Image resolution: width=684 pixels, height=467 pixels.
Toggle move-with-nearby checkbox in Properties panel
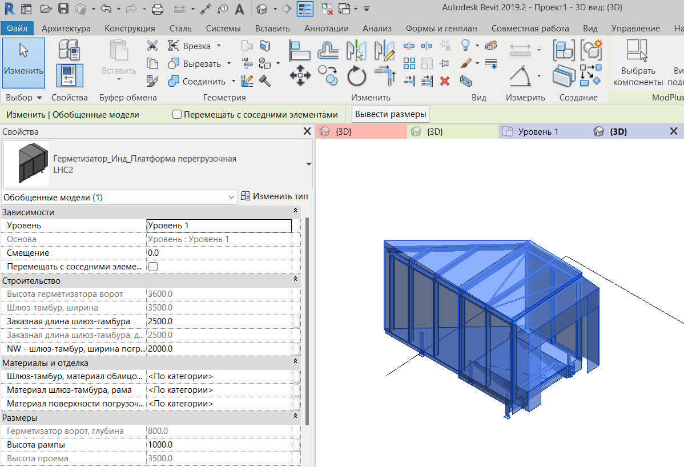[153, 267]
